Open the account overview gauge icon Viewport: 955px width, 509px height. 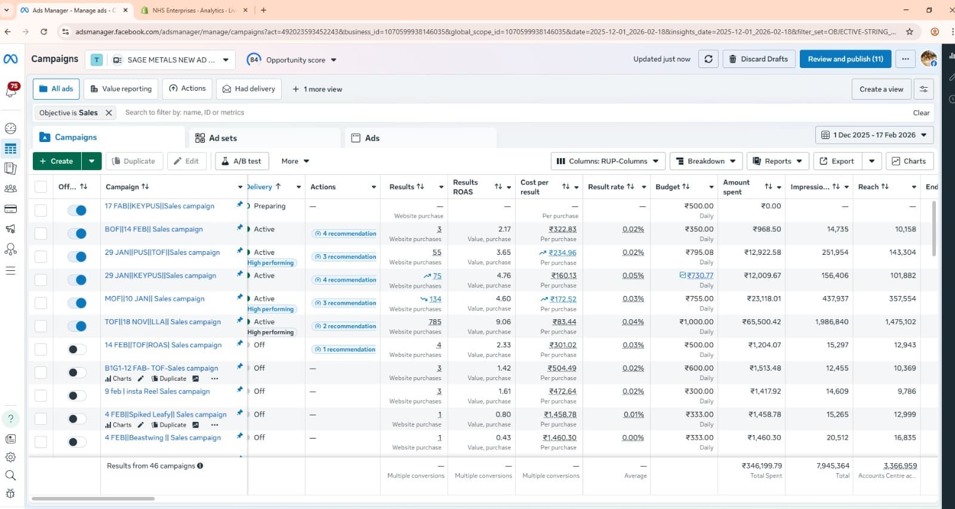[11, 128]
